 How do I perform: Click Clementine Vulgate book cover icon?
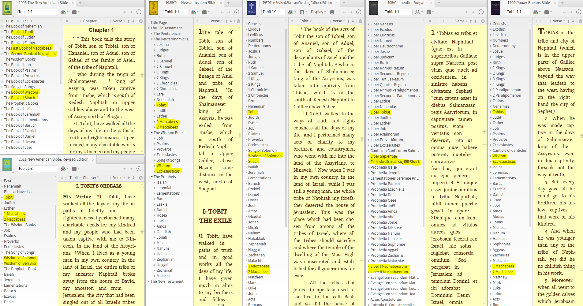(x=374, y=8)
